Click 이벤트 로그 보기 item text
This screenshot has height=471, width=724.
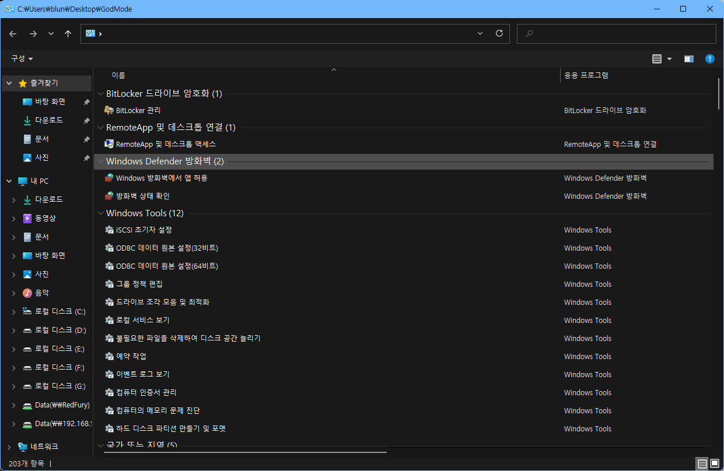[x=142, y=374]
